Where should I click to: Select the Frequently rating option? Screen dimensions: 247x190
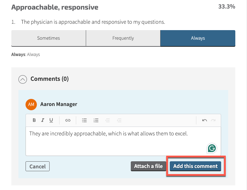coord(123,38)
